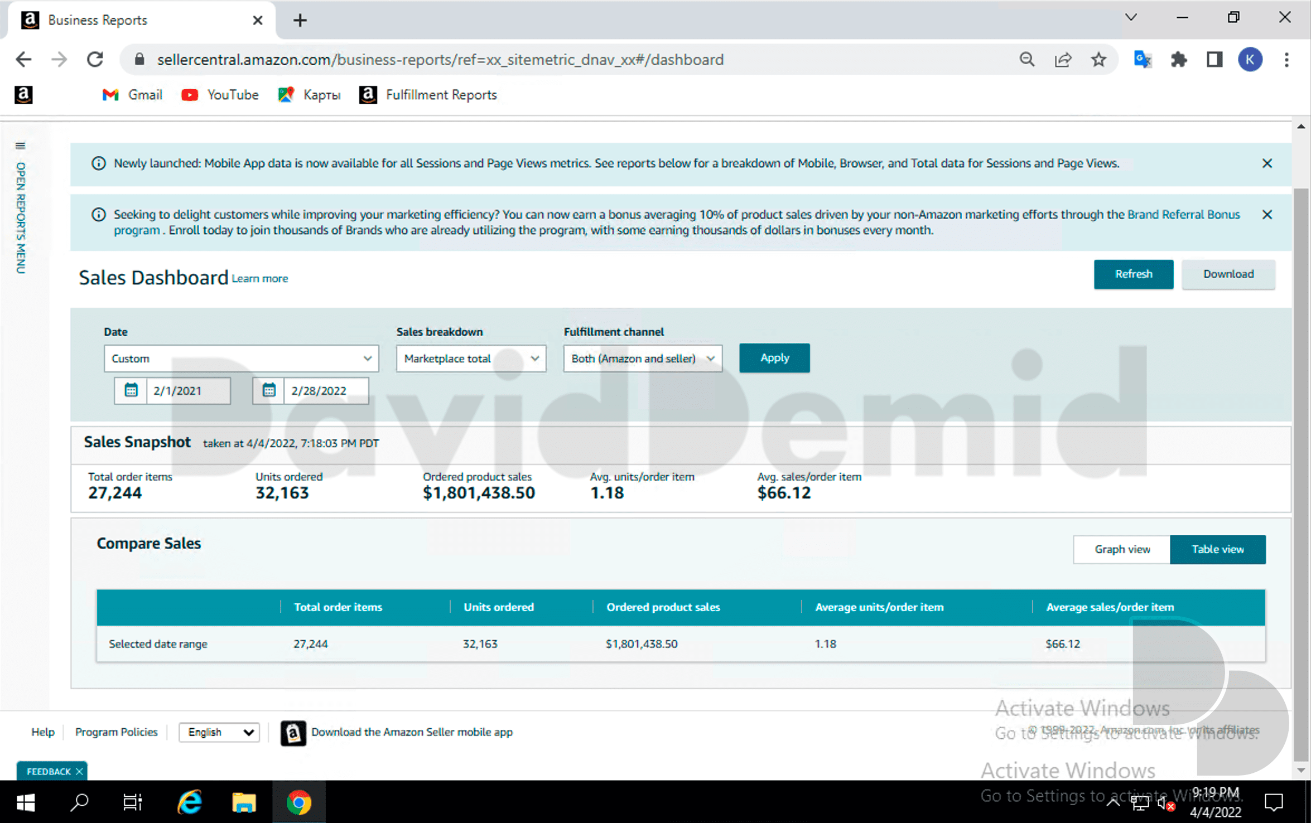Download the sales dashboard report
The height and width of the screenshot is (823, 1311).
(1228, 274)
